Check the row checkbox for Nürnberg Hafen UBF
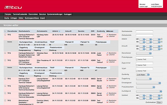 pyautogui.click(x=5, y=35)
